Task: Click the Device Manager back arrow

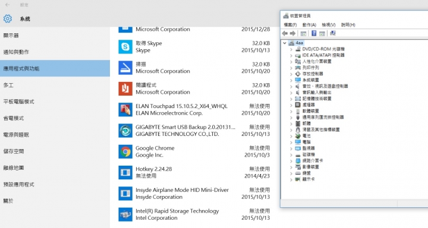Action: (x=285, y=33)
